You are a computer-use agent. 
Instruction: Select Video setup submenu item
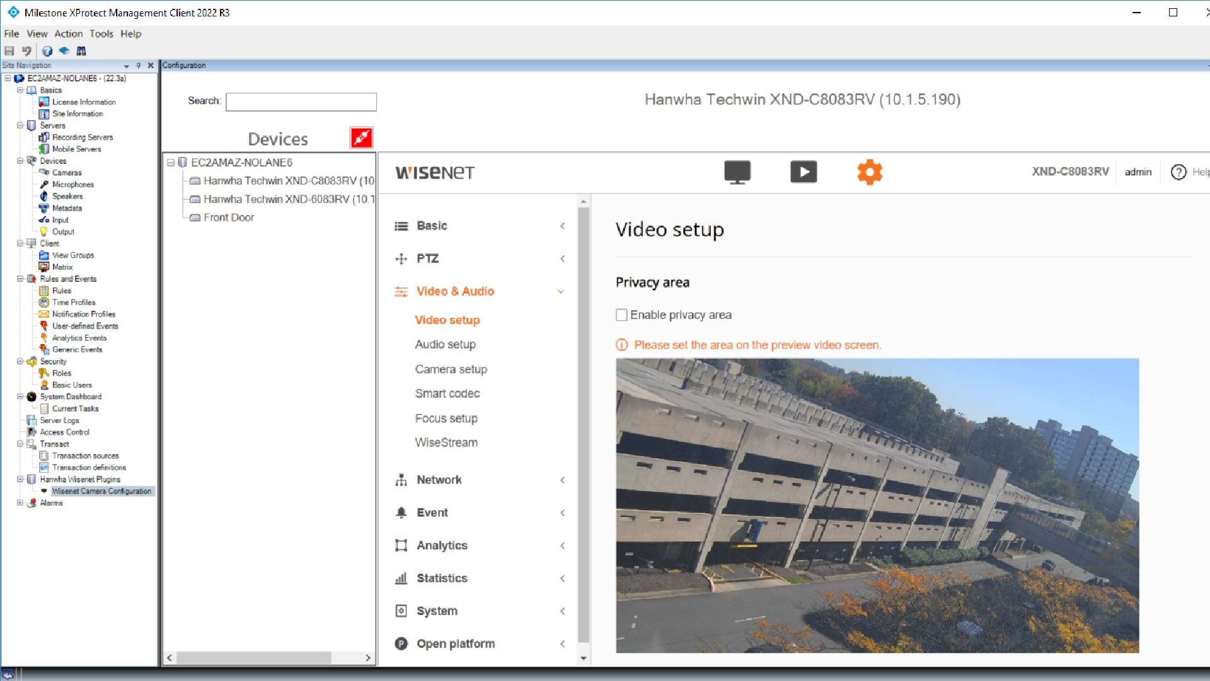(447, 320)
